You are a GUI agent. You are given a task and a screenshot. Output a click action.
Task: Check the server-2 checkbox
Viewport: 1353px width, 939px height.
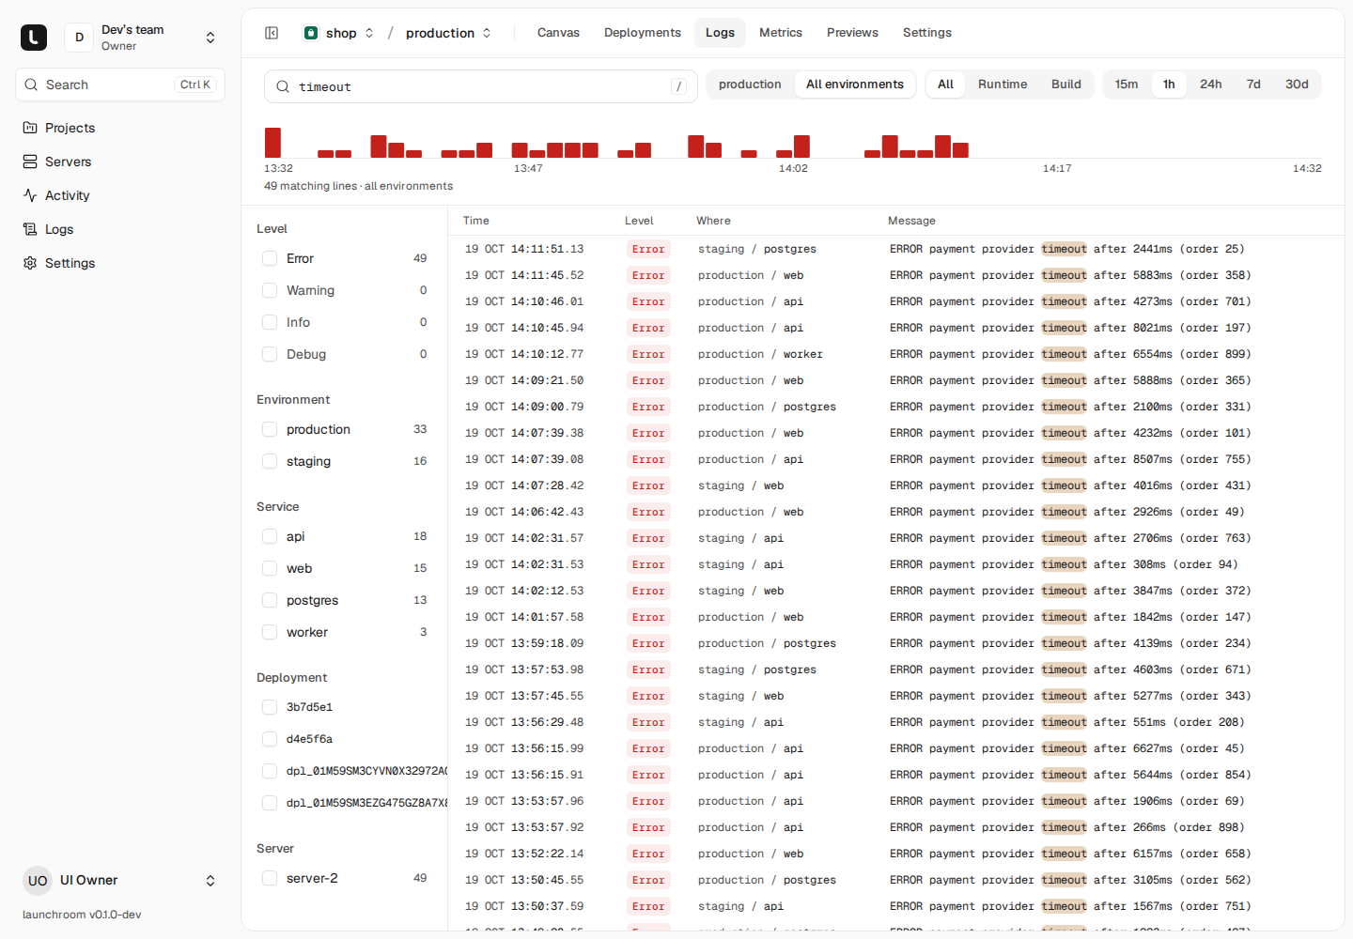270,878
